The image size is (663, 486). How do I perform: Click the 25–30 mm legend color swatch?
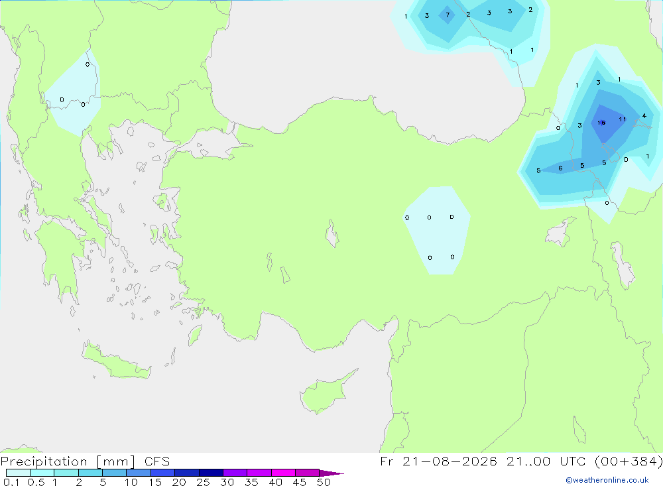point(211,473)
